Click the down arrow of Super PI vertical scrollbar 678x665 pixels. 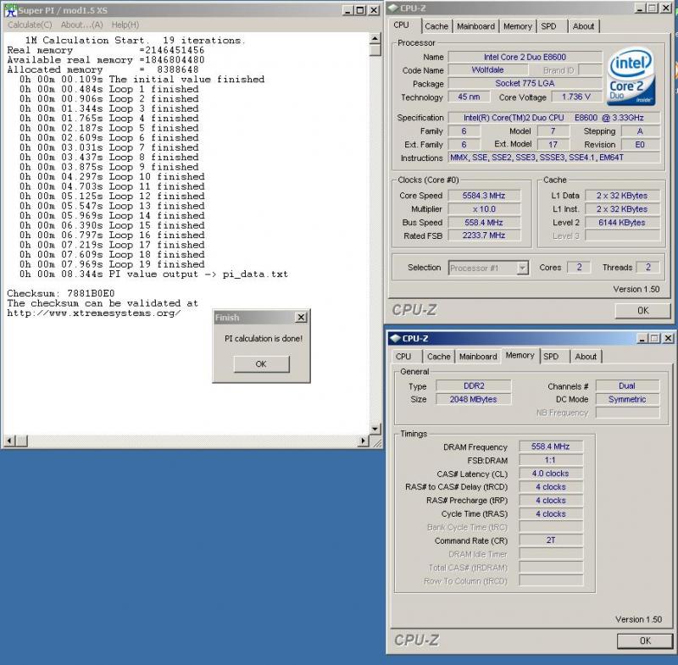tap(375, 429)
